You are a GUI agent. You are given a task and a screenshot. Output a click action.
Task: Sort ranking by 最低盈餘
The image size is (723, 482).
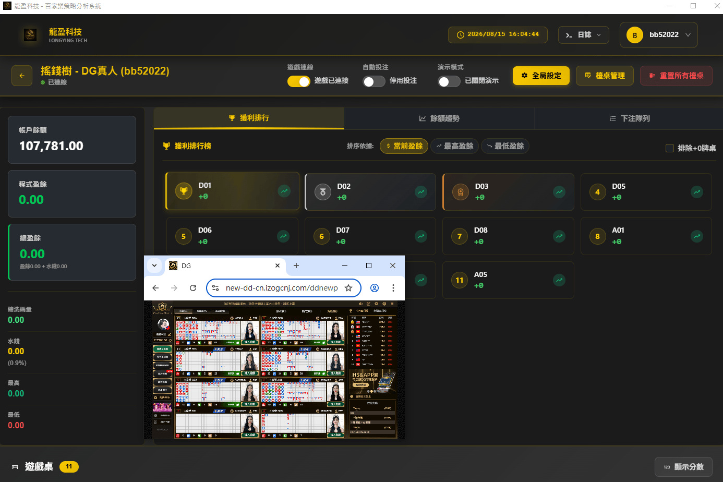[505, 146]
